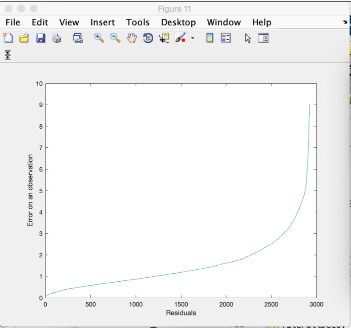
Task: Click the y-axis tick label 9
Action: point(41,105)
